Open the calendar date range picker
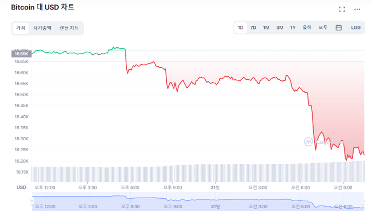Screen dimensions: 372x213 pos(339,27)
